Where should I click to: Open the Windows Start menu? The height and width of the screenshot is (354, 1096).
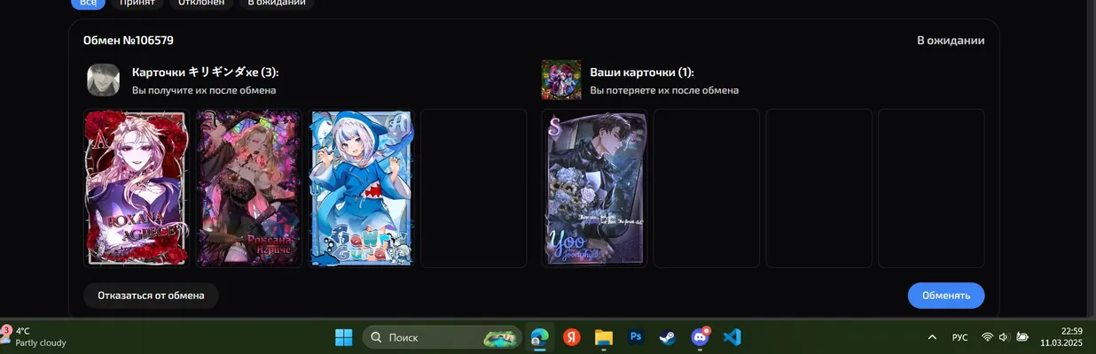pyautogui.click(x=343, y=337)
